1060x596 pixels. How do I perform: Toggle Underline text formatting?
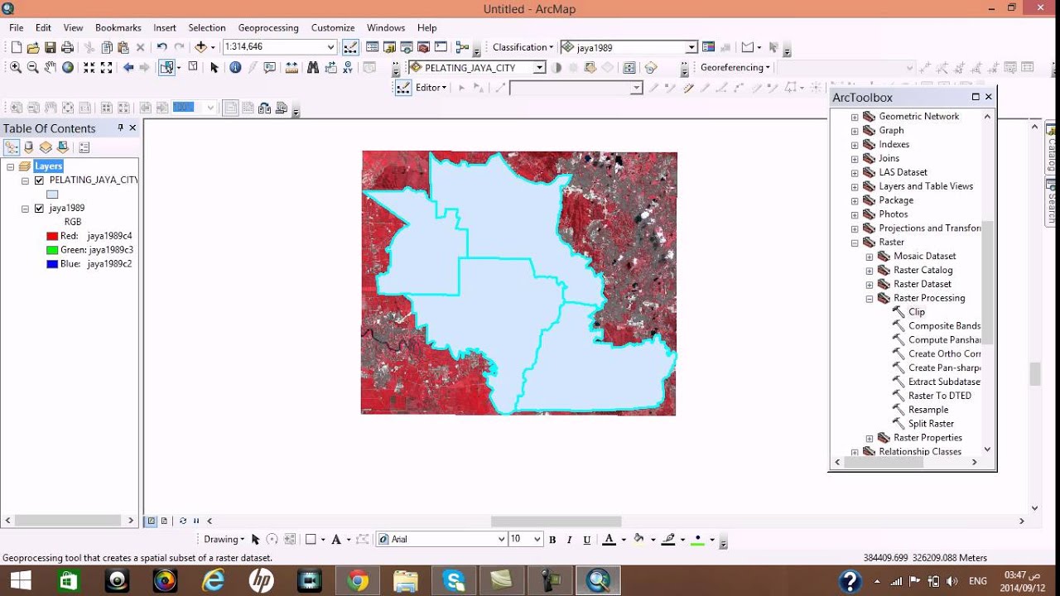click(587, 540)
